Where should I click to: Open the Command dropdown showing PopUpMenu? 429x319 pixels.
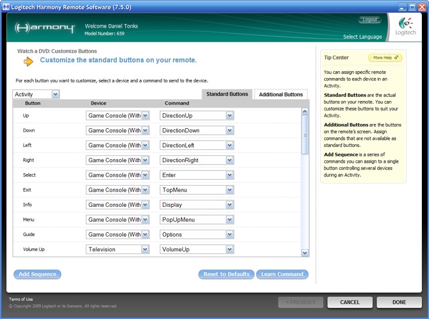[x=229, y=220]
